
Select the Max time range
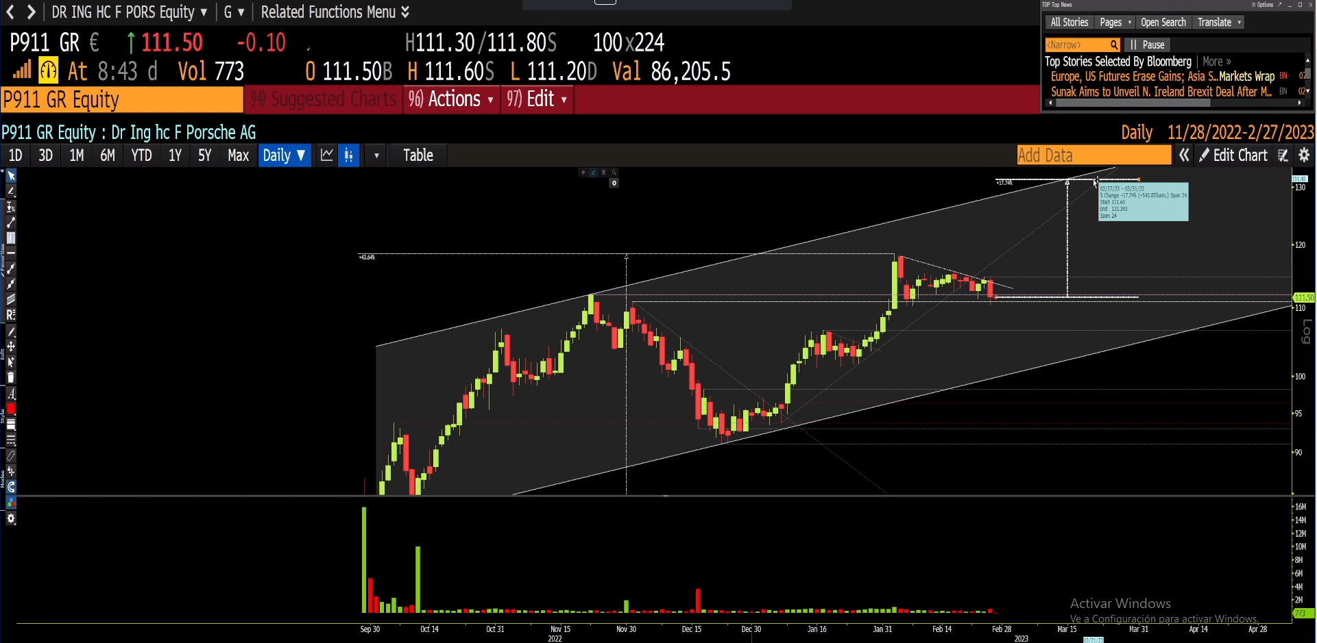tap(238, 155)
